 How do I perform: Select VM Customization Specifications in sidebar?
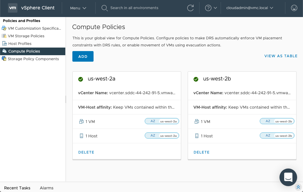34,28
